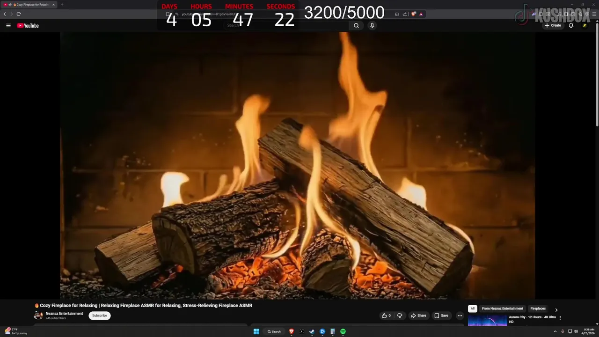Open the browser main menu icon

pos(594,14)
